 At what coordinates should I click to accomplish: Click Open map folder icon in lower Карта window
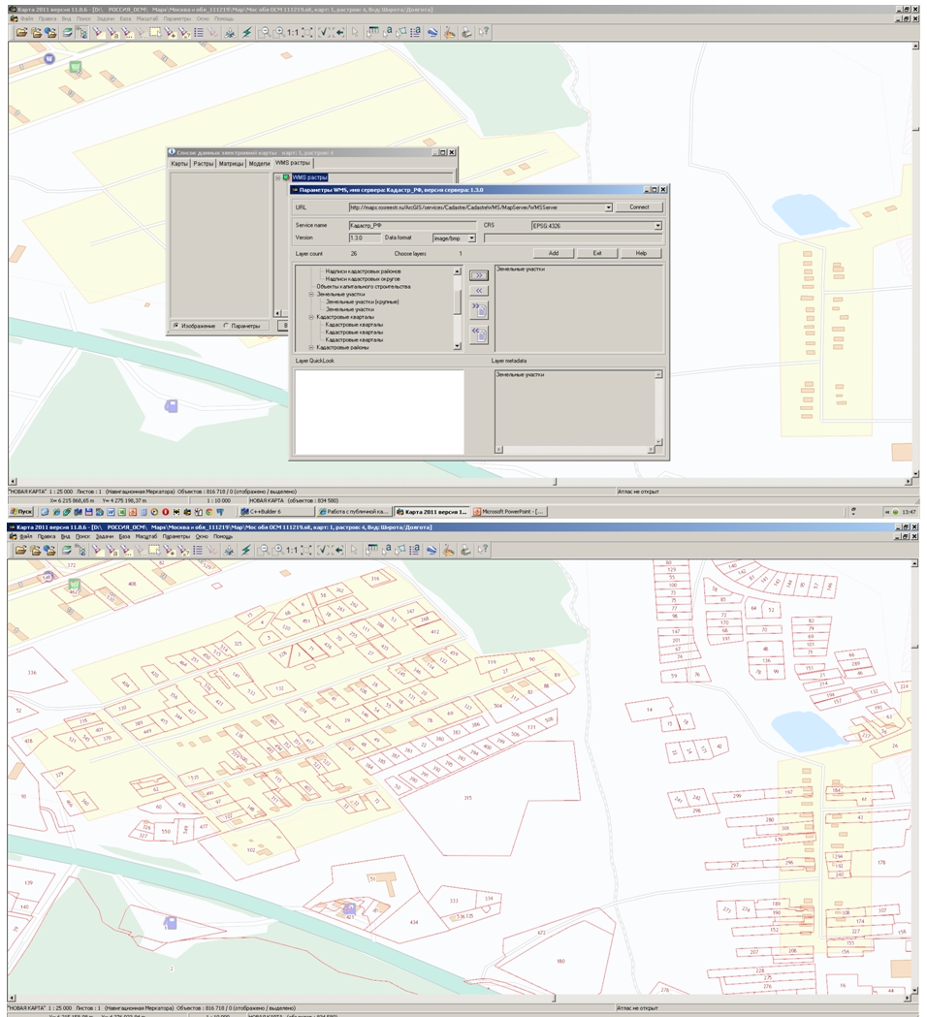[20, 550]
